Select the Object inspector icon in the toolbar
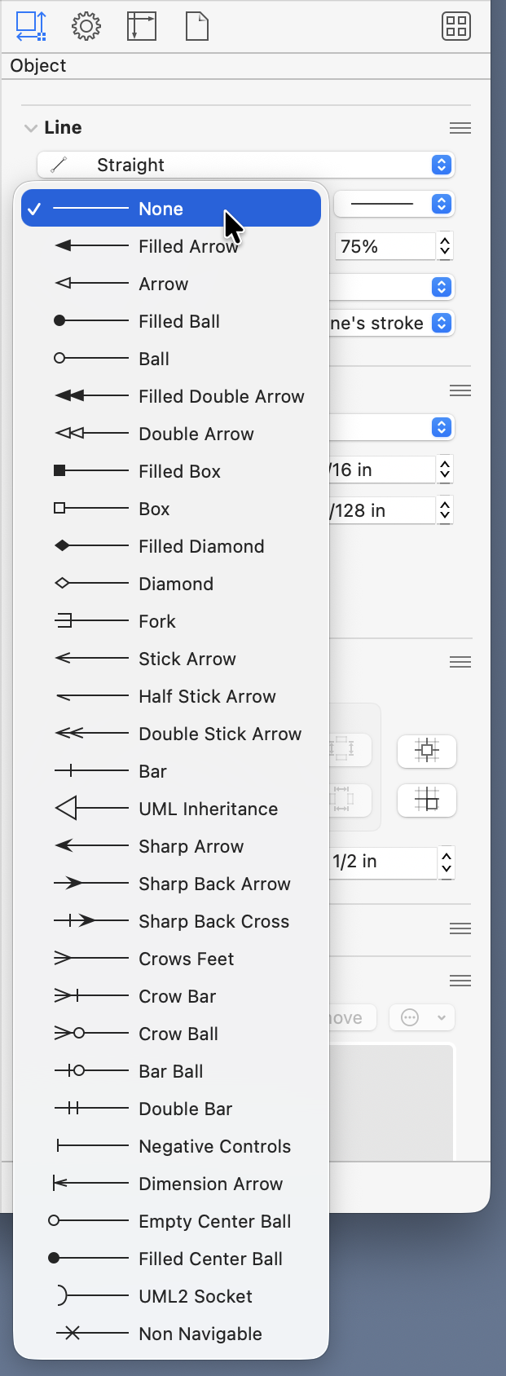The height and width of the screenshot is (1376, 506). [30, 26]
